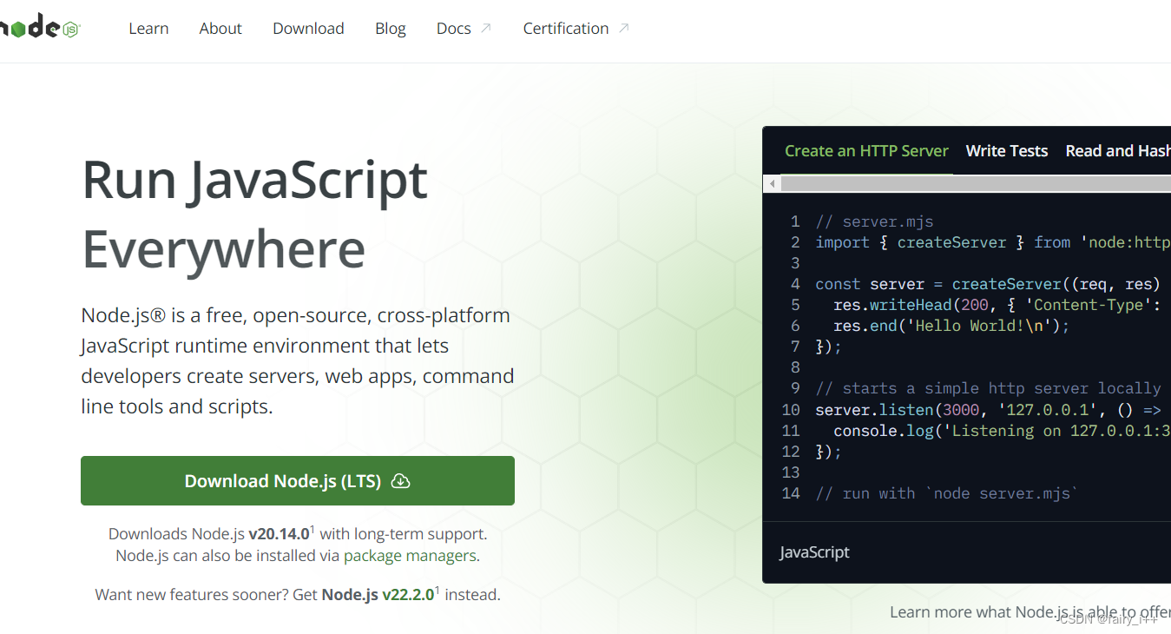
Task: Click the external arrow icon beside Docs
Action: tap(486, 28)
